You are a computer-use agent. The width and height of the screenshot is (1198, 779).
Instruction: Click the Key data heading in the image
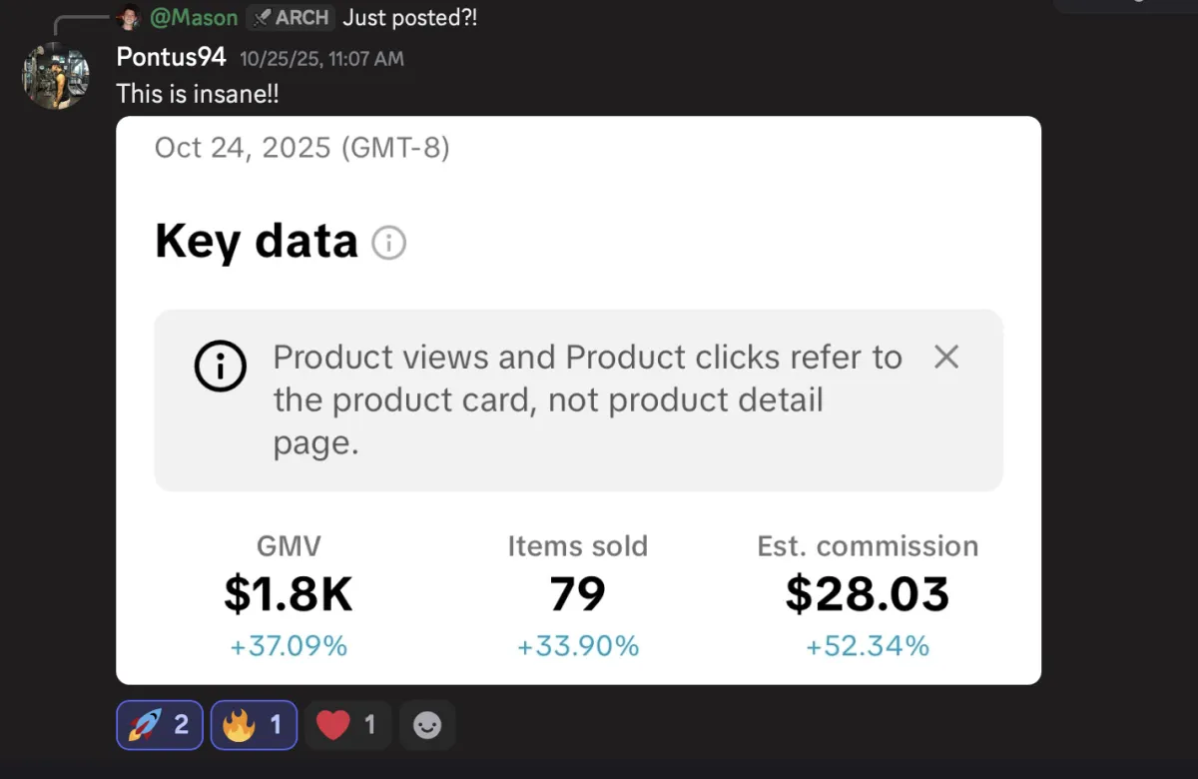(x=256, y=241)
